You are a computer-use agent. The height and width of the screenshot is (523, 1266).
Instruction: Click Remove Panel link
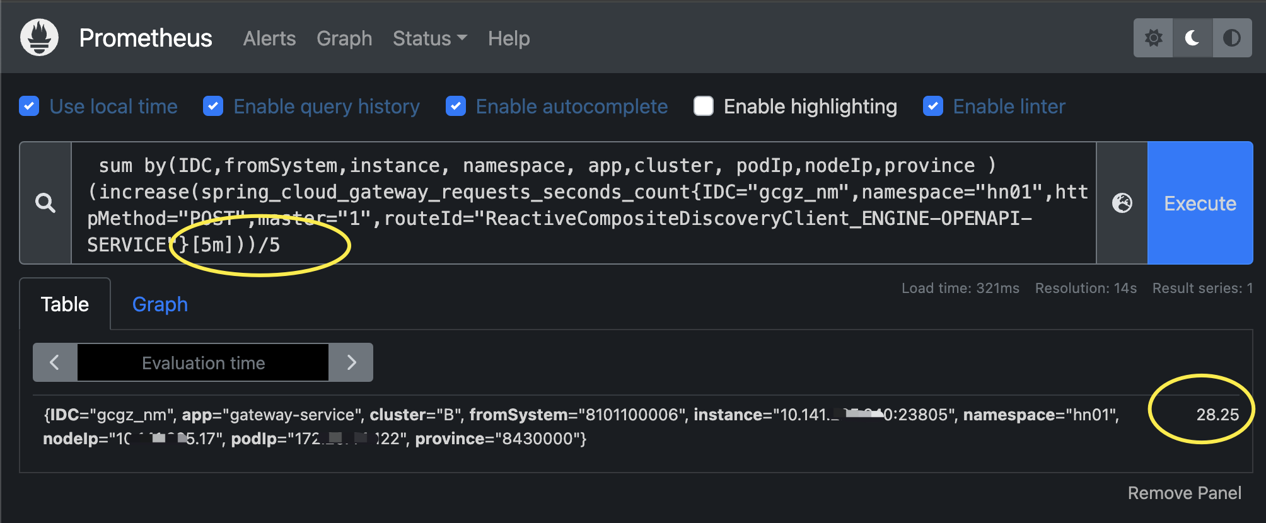pyautogui.click(x=1184, y=493)
